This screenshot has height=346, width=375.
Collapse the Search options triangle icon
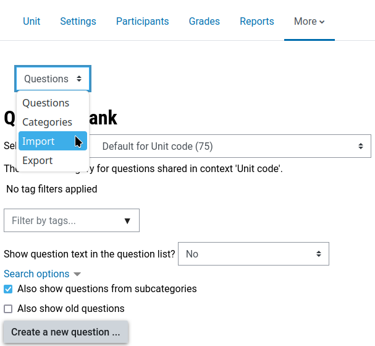click(77, 274)
